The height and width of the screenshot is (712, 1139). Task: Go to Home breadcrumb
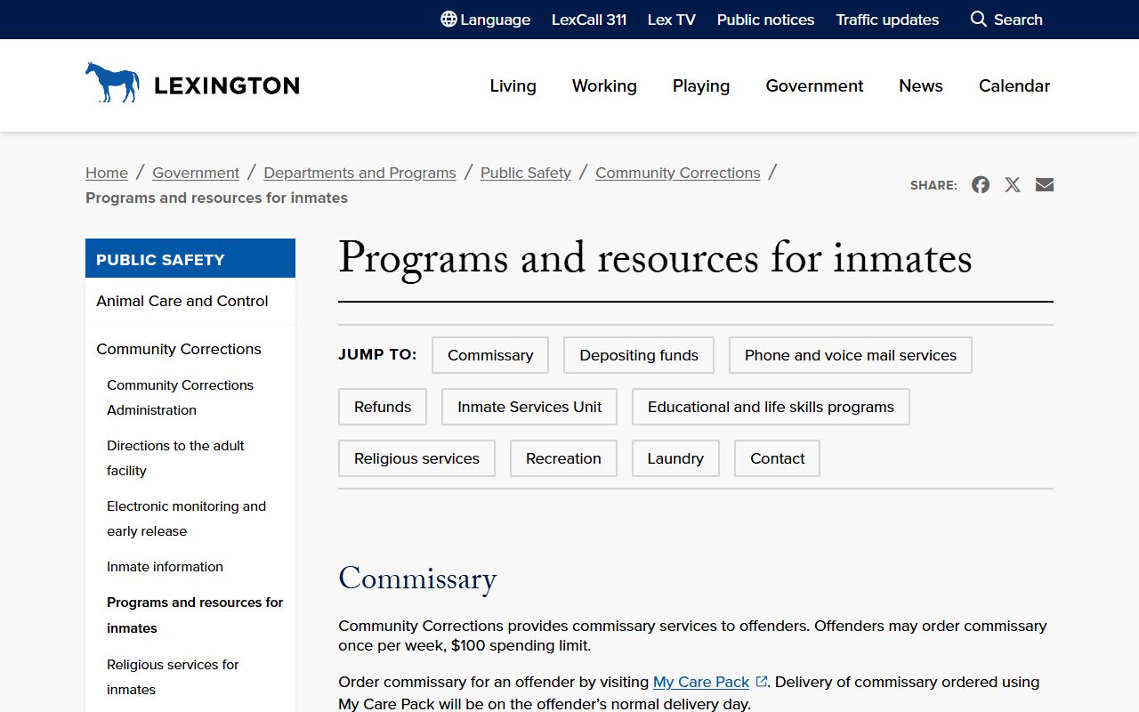click(107, 173)
